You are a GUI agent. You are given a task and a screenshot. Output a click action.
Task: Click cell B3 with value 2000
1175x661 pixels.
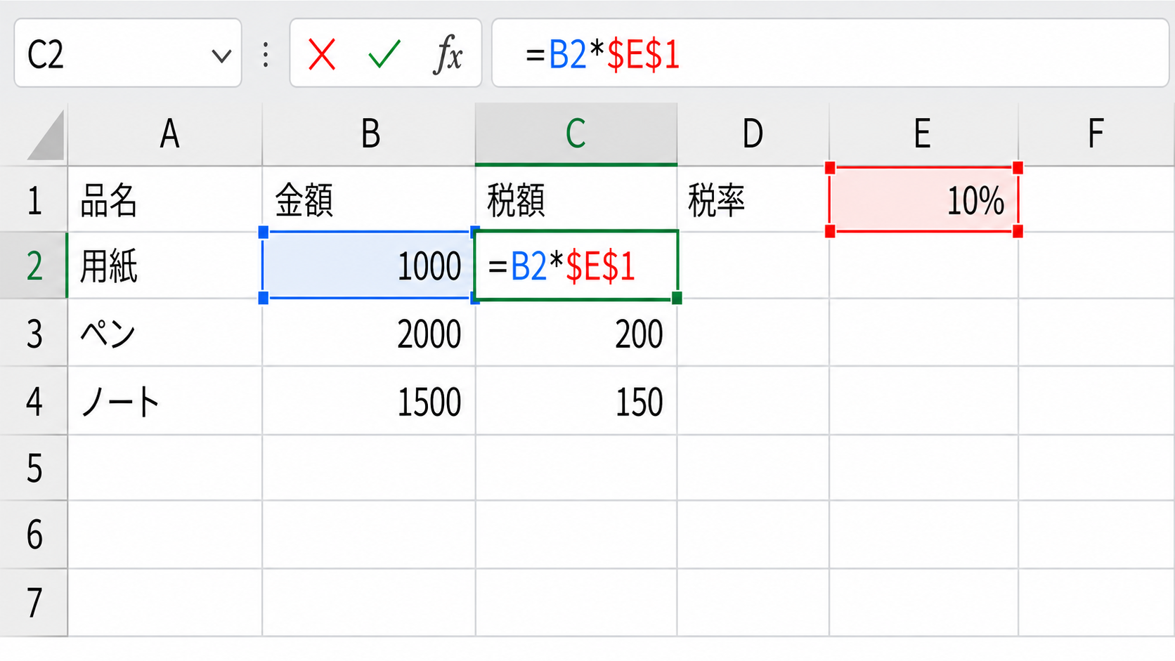pyautogui.click(x=369, y=333)
